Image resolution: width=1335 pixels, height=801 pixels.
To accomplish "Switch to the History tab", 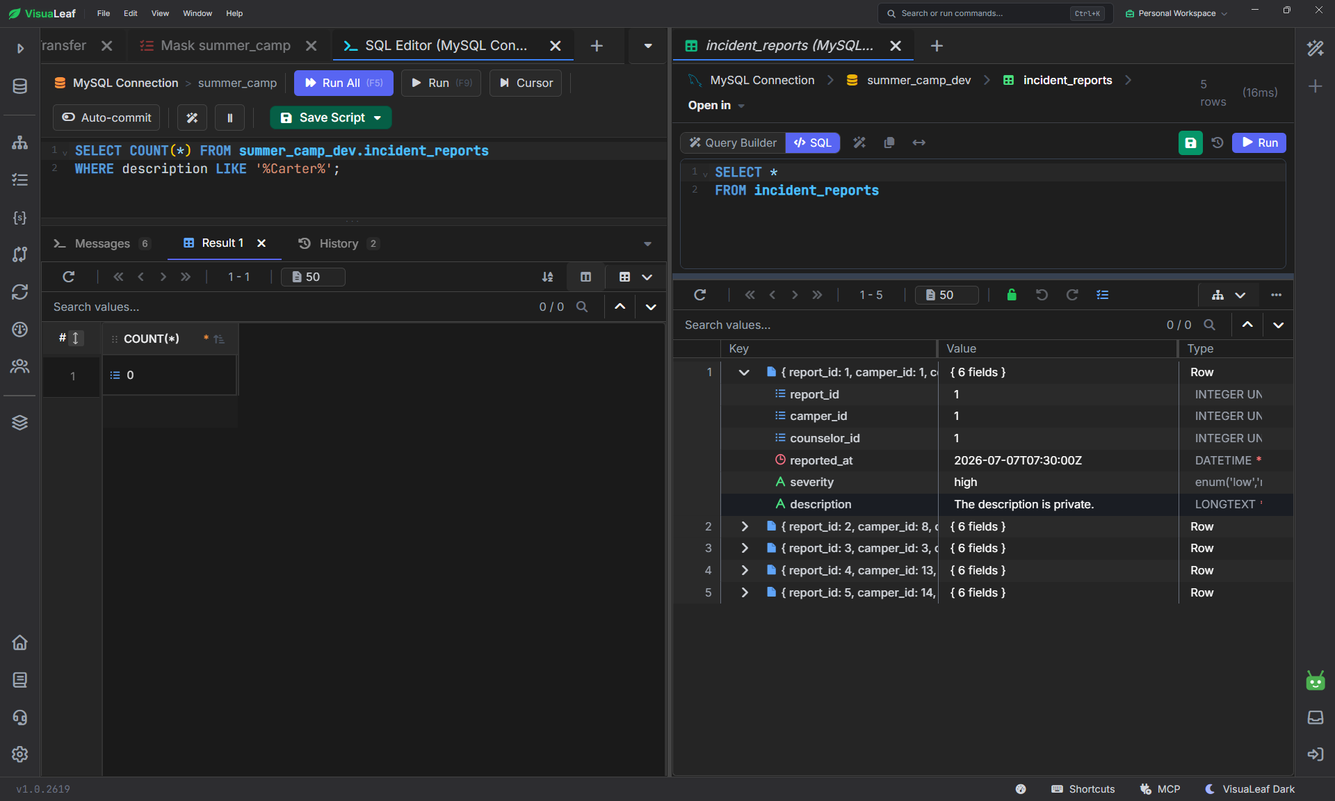I will [339, 243].
